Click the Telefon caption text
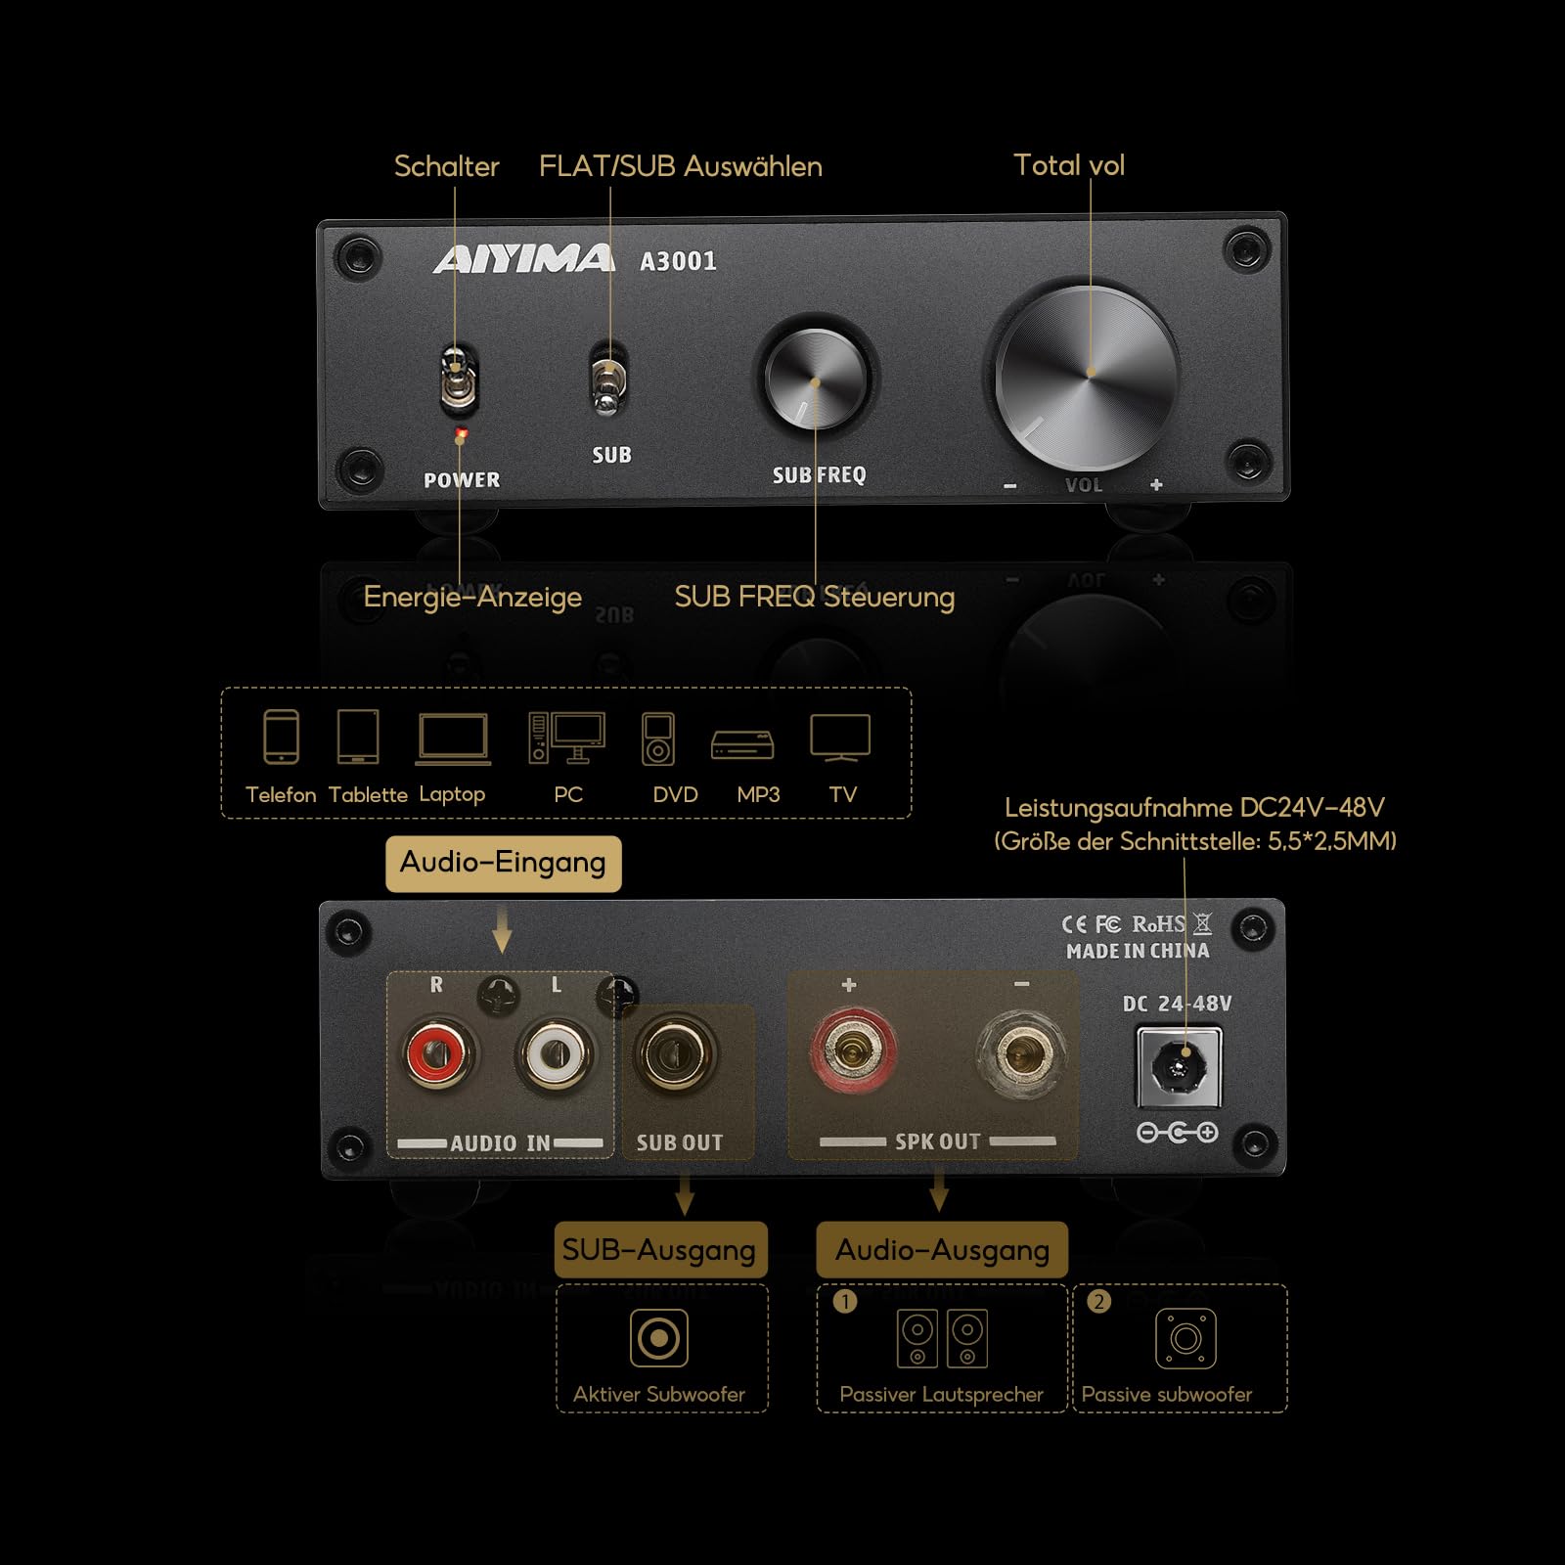Screen dimensions: 1565x1565 [x=281, y=794]
